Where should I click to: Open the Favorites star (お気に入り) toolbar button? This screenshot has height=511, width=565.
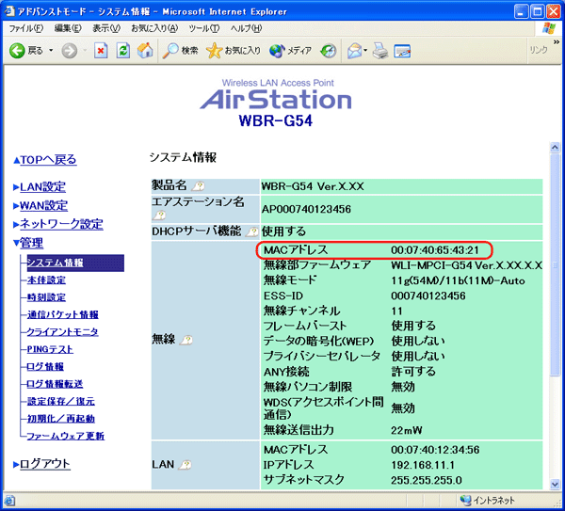(x=234, y=51)
